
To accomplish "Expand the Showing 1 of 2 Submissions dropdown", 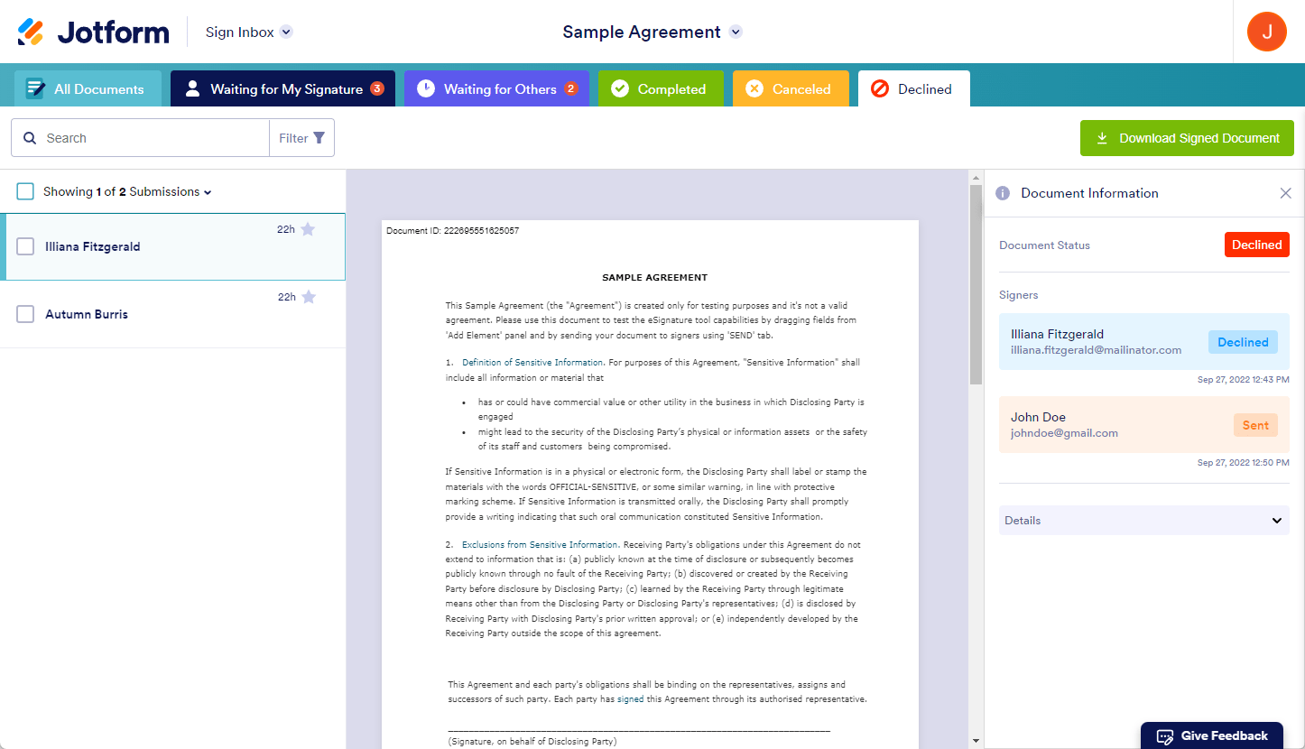I will (127, 191).
